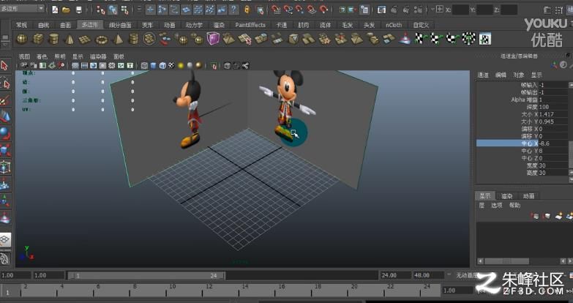Image resolution: width=573 pixels, height=303 pixels.
Task: Enable wireframe cube shading in panel toolbar
Action: click(x=144, y=66)
